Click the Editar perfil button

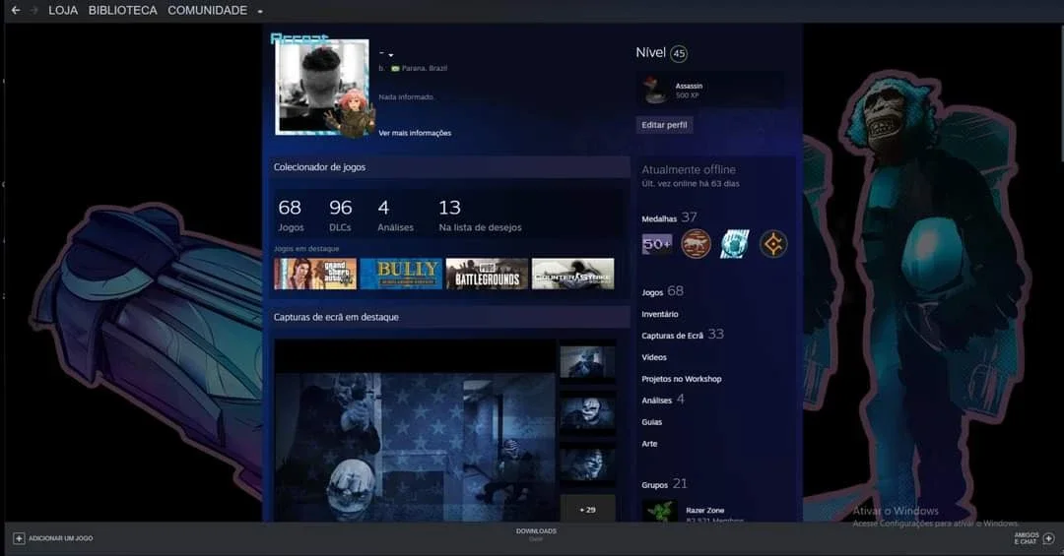pyautogui.click(x=664, y=125)
